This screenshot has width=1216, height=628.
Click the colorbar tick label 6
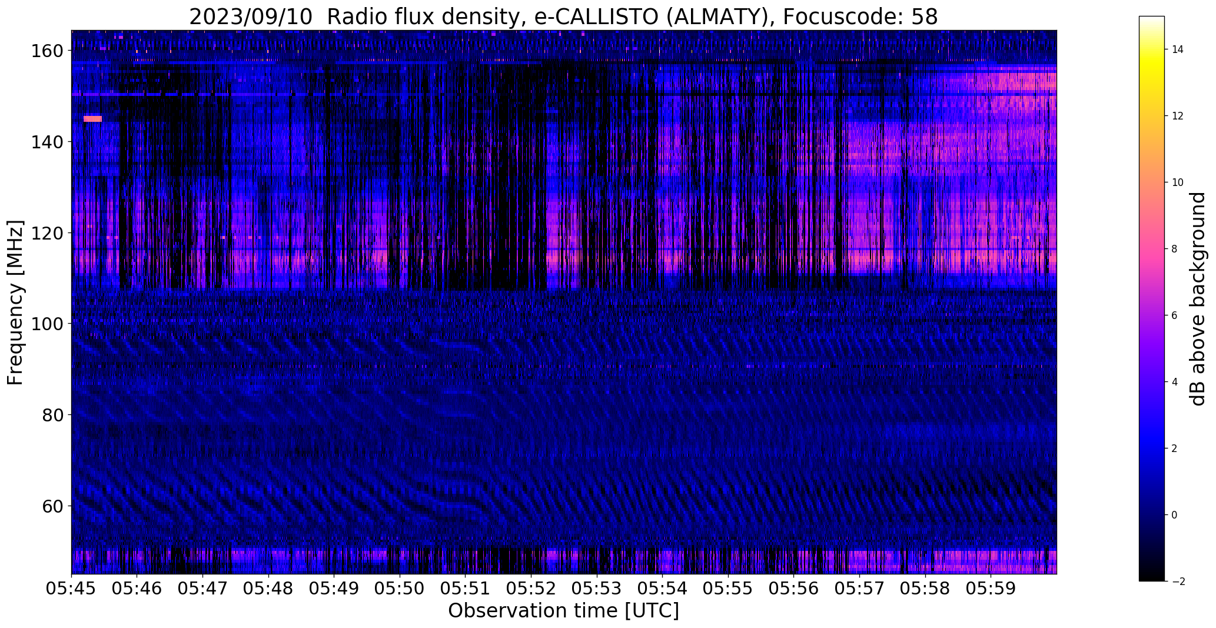point(1175,315)
